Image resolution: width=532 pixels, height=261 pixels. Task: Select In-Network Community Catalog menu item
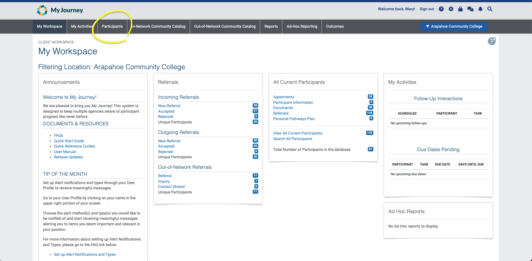[159, 26]
